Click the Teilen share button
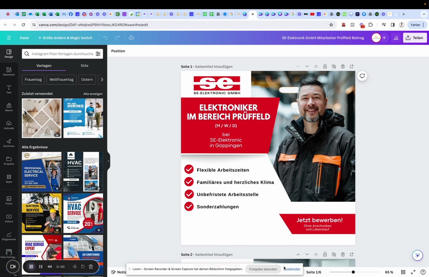The width and height of the screenshot is (429, 277). pyautogui.click(x=415, y=38)
